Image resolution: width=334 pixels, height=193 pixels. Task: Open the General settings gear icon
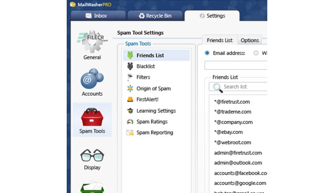coord(92,41)
